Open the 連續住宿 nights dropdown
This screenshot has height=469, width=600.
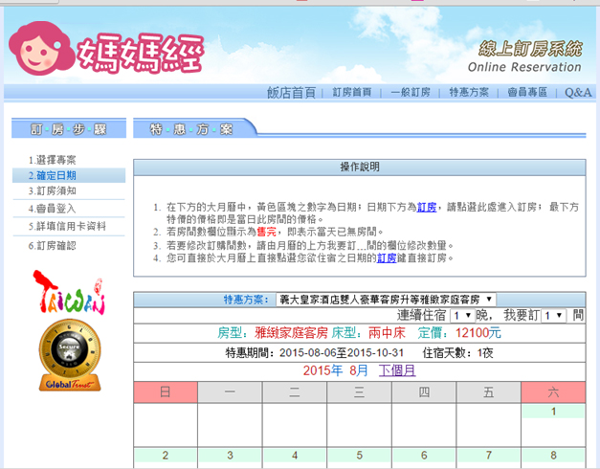462,316
